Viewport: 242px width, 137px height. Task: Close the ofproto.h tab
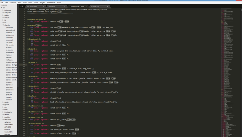coord(65,7)
